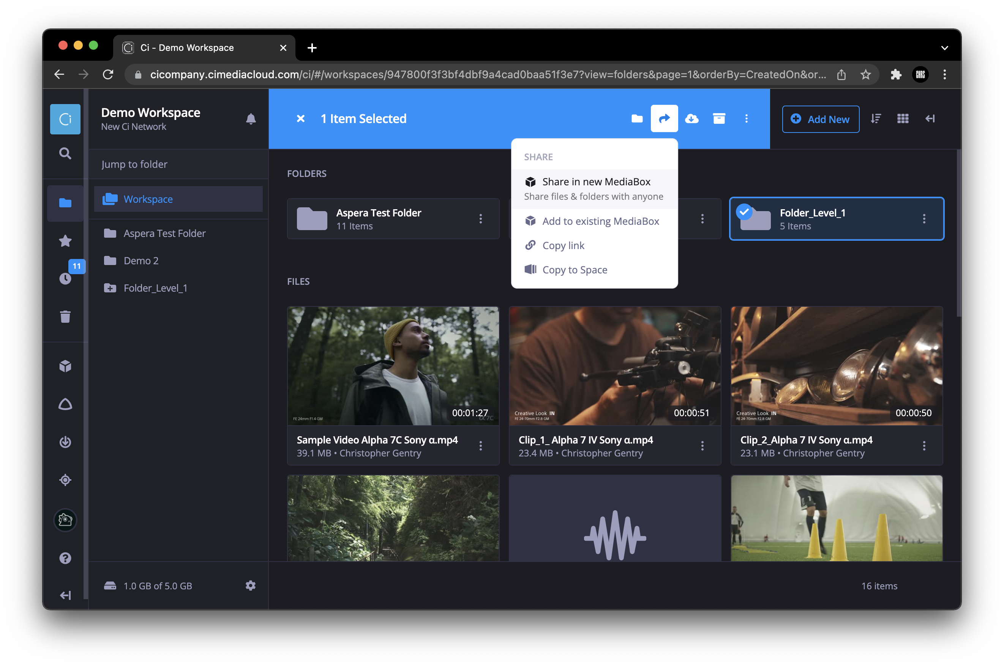The width and height of the screenshot is (1004, 666).
Task: Click the cloud download icon in action bar
Action: tap(692, 119)
